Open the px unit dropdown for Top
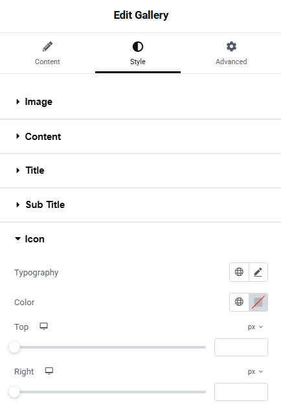This screenshot has height=414, width=281. point(255,327)
